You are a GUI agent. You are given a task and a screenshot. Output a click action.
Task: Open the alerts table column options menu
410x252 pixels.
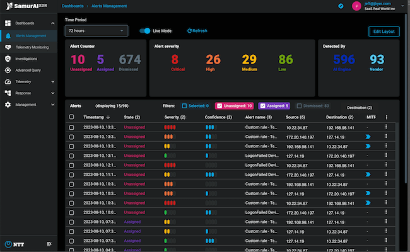point(386,117)
